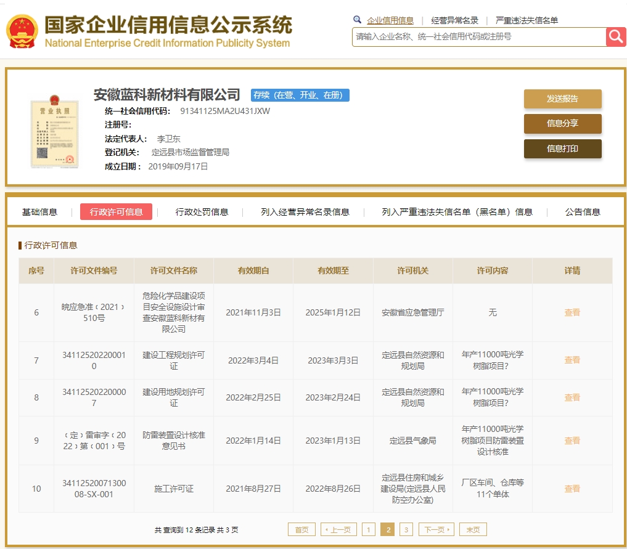Open the 列入经营异常名录信息 tab
This screenshot has height=549, width=627.
click(x=305, y=212)
